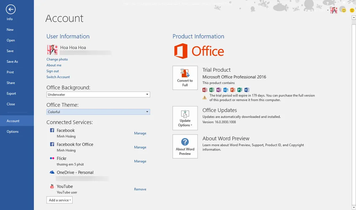Click the OneNote product icon
This screenshot has width=356, height=210.
219,90
